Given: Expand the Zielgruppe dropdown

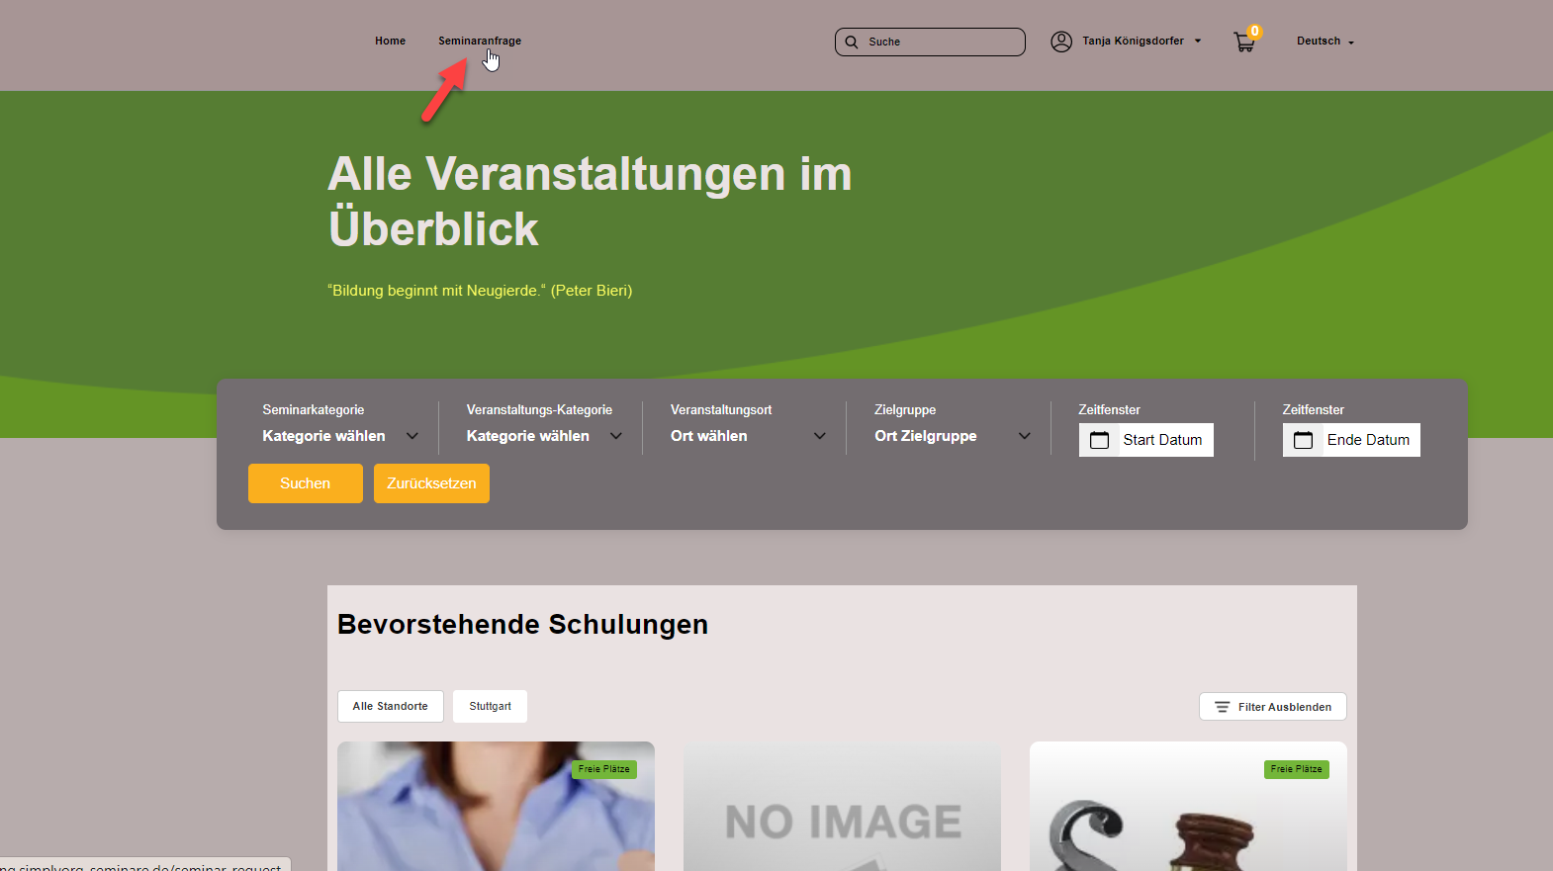Looking at the screenshot, I should point(952,436).
